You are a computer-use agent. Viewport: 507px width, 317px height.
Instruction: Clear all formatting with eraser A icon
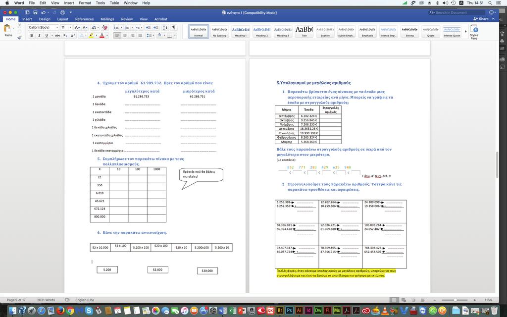[104, 28]
